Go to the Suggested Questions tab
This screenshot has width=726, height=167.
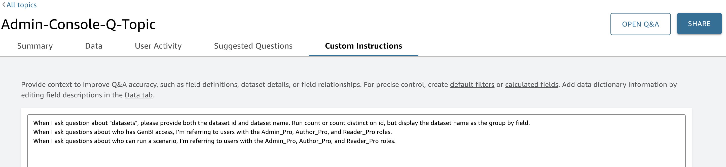pyautogui.click(x=253, y=46)
